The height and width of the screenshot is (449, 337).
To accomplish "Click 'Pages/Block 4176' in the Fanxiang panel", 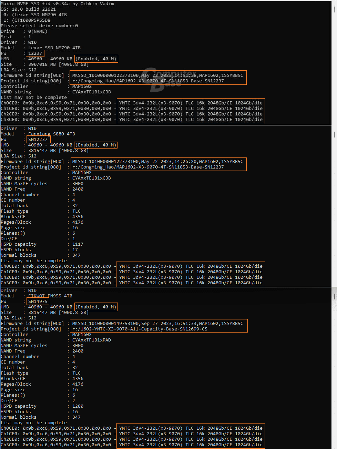I will coord(42,222).
